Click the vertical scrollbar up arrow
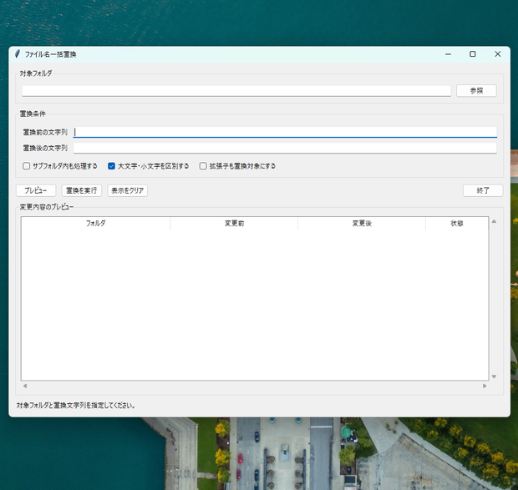This screenshot has height=490, width=518. click(x=495, y=221)
